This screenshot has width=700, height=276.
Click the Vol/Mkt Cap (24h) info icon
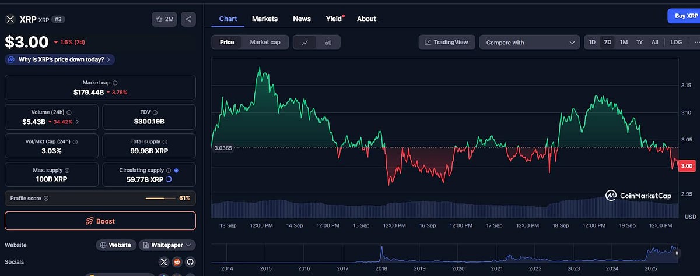[75, 141]
